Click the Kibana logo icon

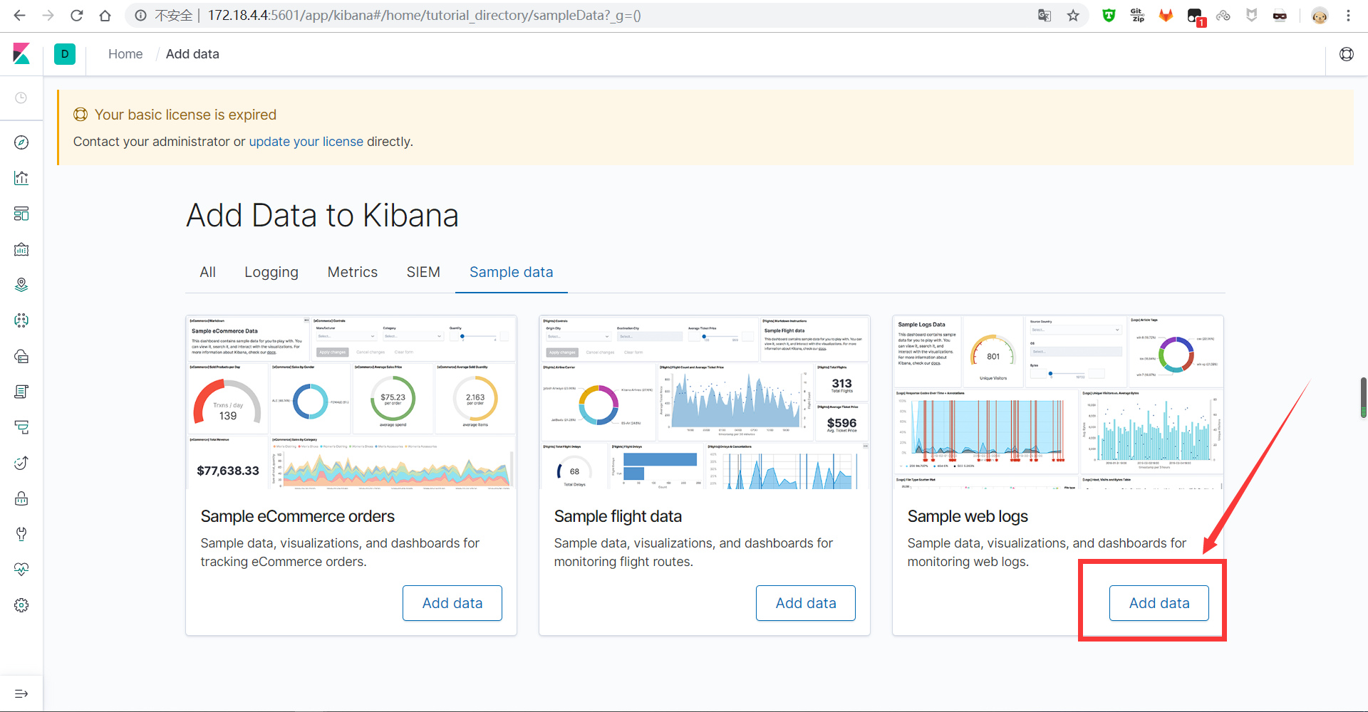tap(21, 54)
